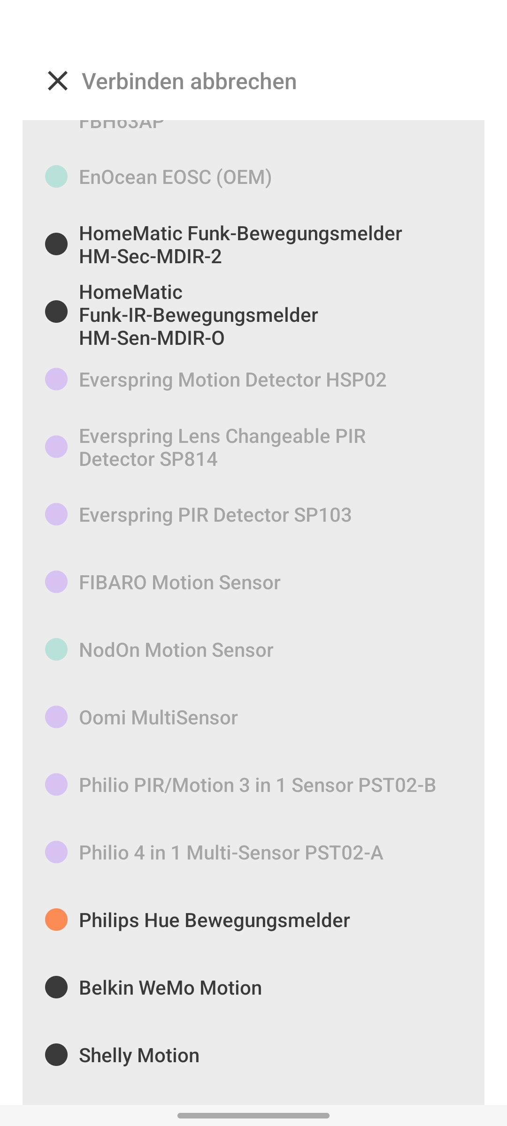Tap the teal dot beside EnOcean EOSC

pyautogui.click(x=56, y=176)
